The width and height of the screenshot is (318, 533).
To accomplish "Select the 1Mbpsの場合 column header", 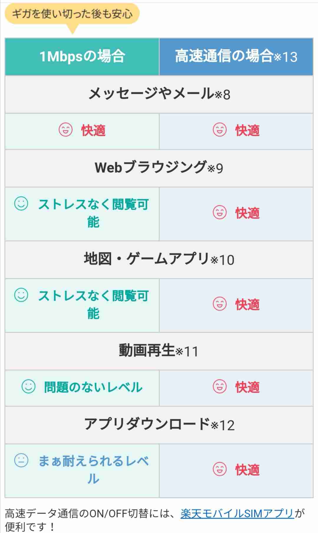I will (x=82, y=56).
